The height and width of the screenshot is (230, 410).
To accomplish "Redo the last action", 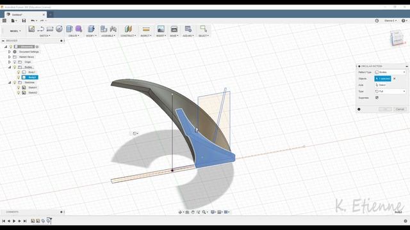I will click(42, 20).
